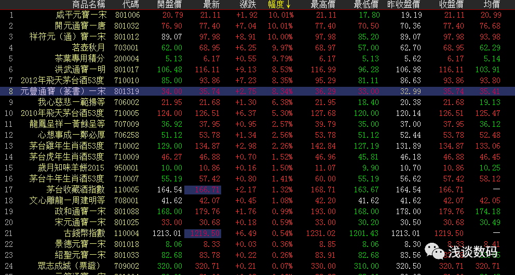Select the row 2012年飛天茅台酒53度

tap(257, 80)
